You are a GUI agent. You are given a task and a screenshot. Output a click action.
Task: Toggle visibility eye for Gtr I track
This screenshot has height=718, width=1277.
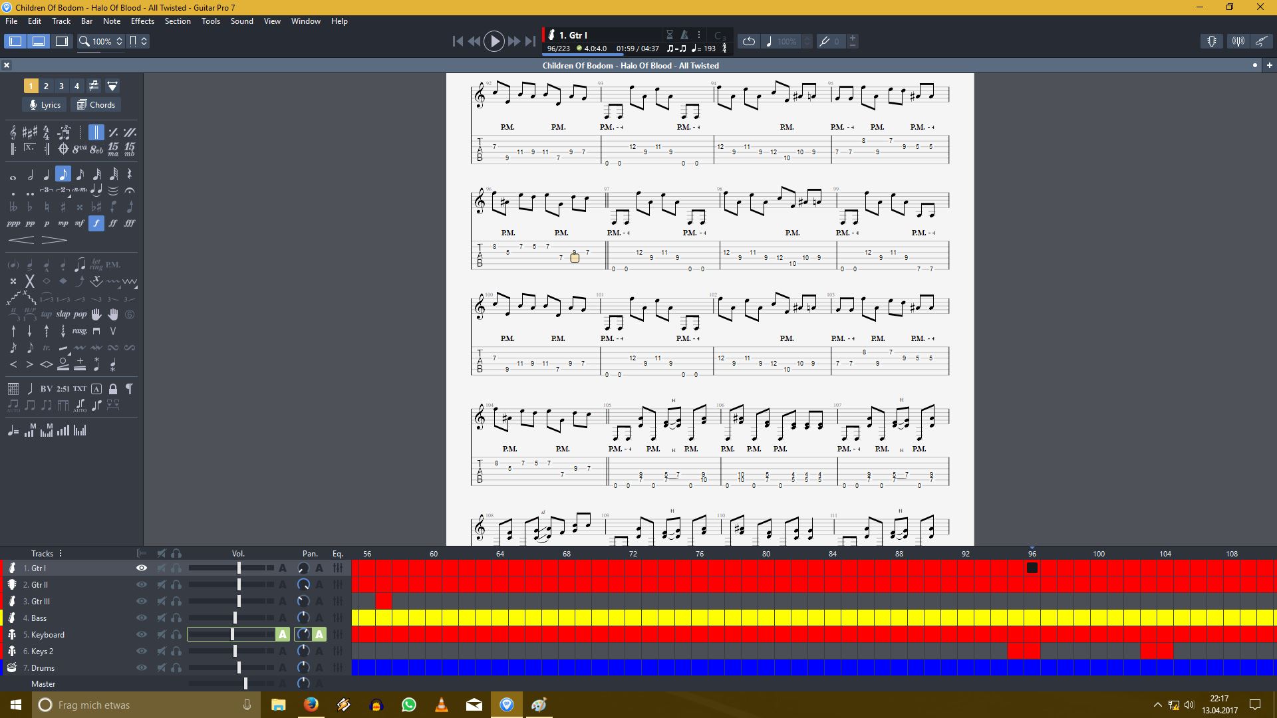pos(142,568)
